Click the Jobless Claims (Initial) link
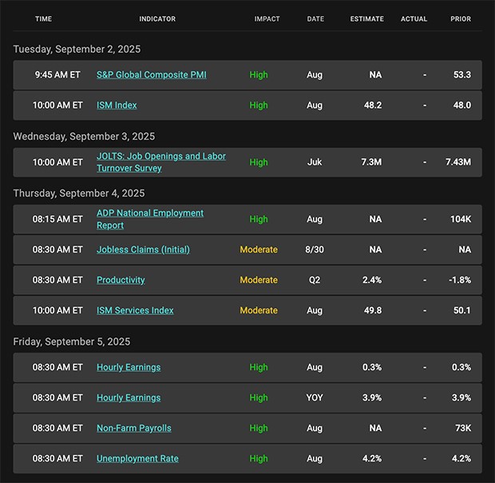 (x=143, y=249)
